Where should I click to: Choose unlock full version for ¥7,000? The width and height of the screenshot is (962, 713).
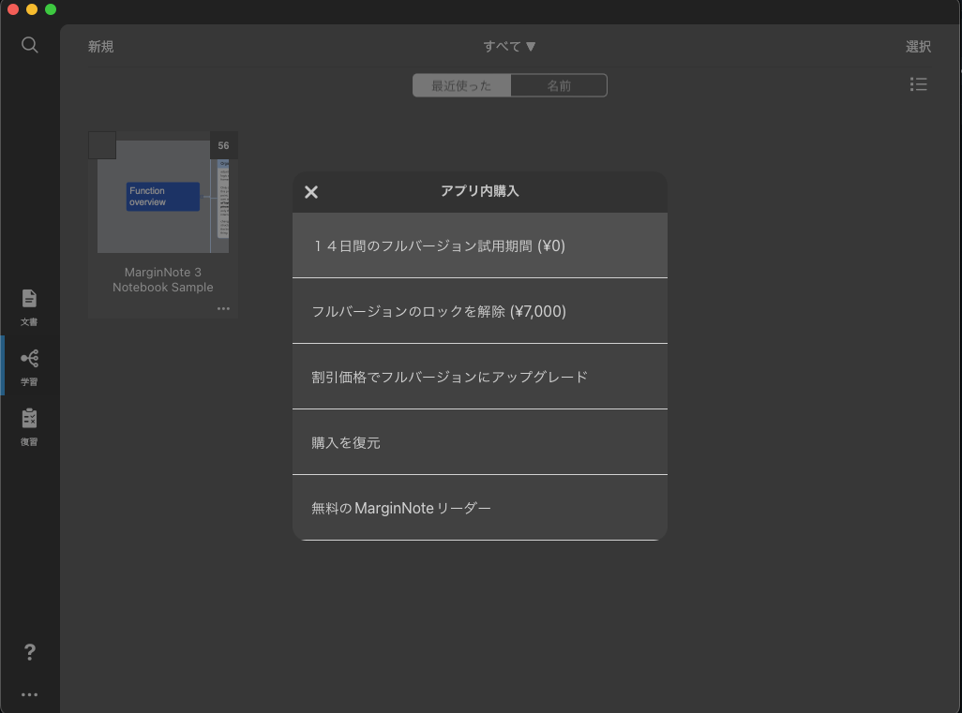point(480,311)
